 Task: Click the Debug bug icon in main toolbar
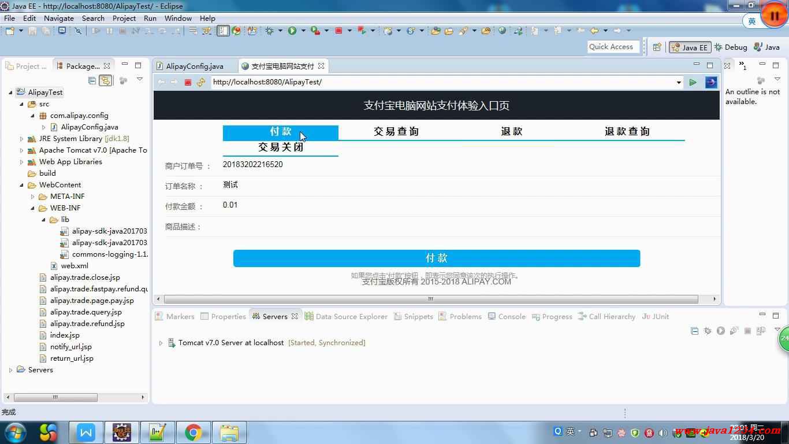270,31
